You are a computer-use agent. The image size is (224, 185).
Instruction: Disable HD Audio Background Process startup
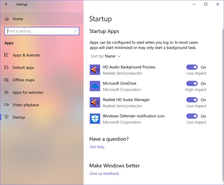point(192,67)
